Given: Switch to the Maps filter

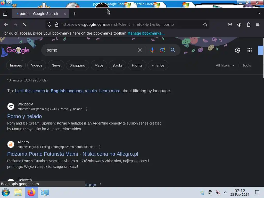Looking at the screenshot, I should pos(99,65).
